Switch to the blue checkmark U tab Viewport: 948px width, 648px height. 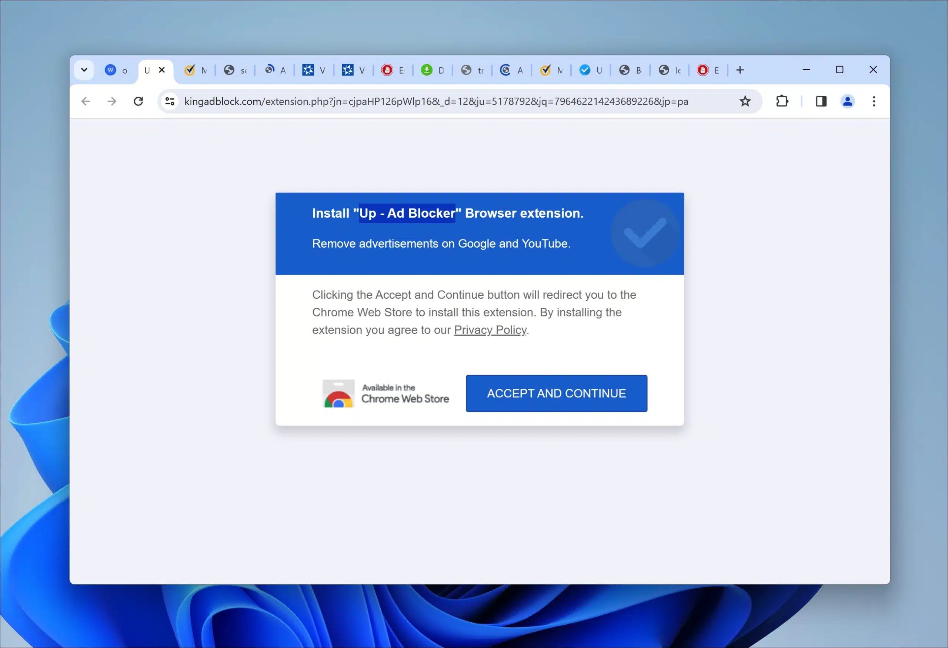tap(591, 70)
